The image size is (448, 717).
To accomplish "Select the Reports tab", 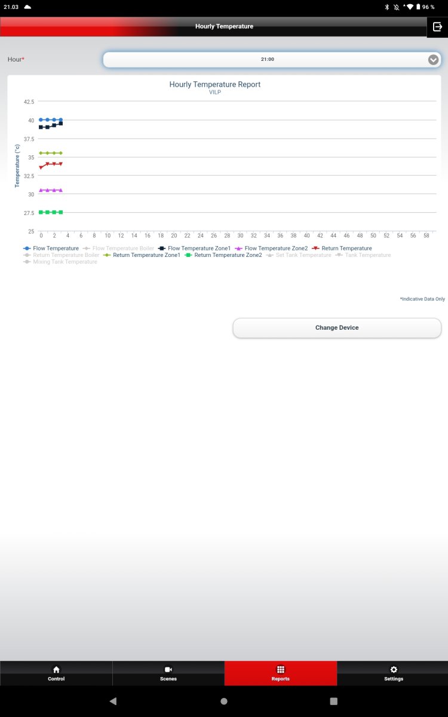I will (x=281, y=673).
